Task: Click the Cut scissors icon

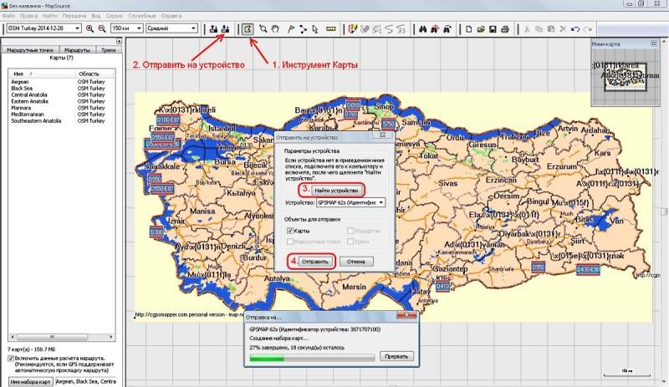Action: pyautogui.click(x=527, y=29)
